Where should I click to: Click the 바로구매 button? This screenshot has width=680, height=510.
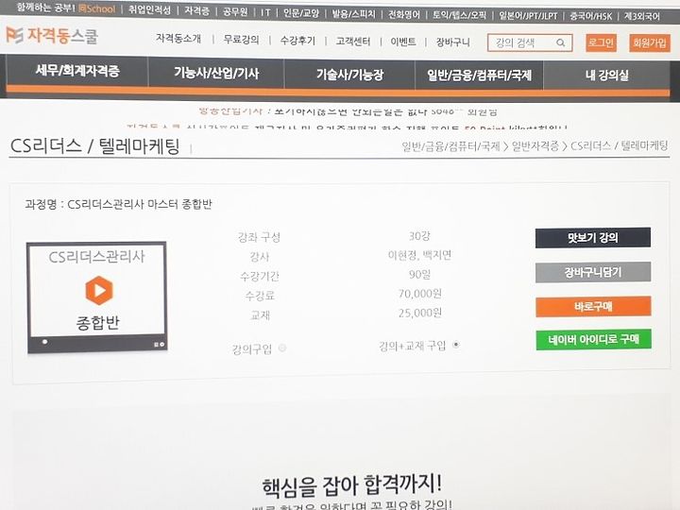(593, 307)
